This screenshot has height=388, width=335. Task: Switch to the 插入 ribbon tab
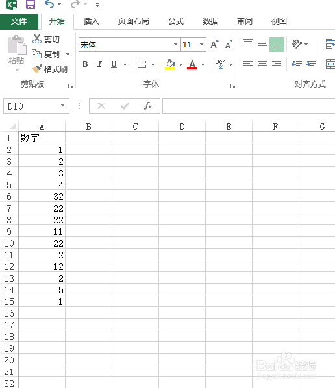(x=92, y=21)
